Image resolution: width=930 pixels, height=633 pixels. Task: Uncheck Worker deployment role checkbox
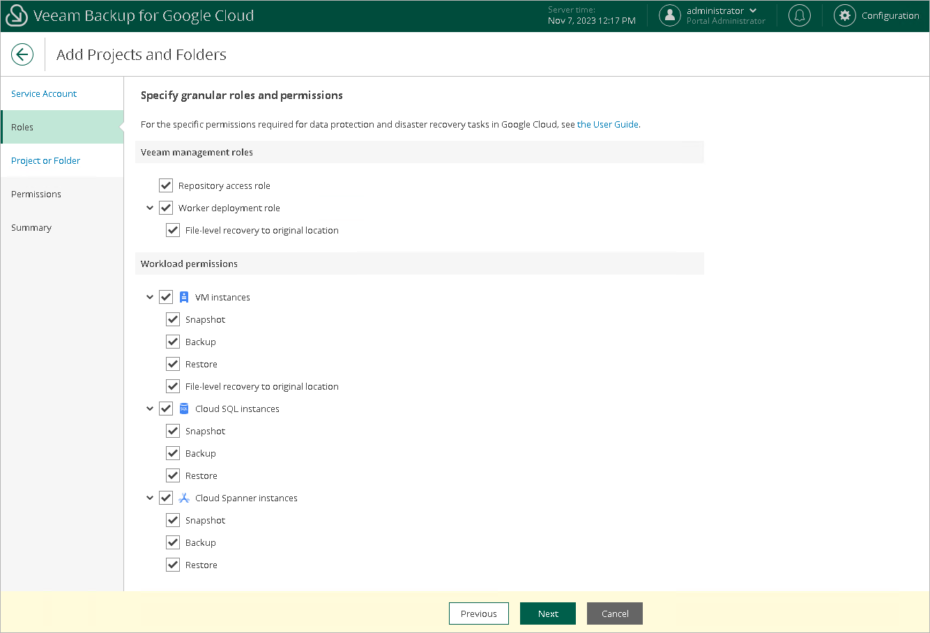tap(166, 208)
